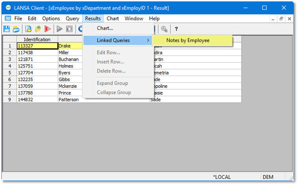Close the open Results menu
Screen dimensions: 298x185
click(x=93, y=19)
